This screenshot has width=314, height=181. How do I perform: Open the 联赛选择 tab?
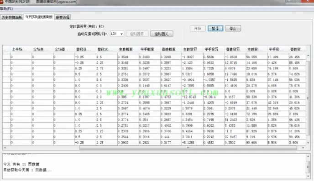click(x=63, y=17)
